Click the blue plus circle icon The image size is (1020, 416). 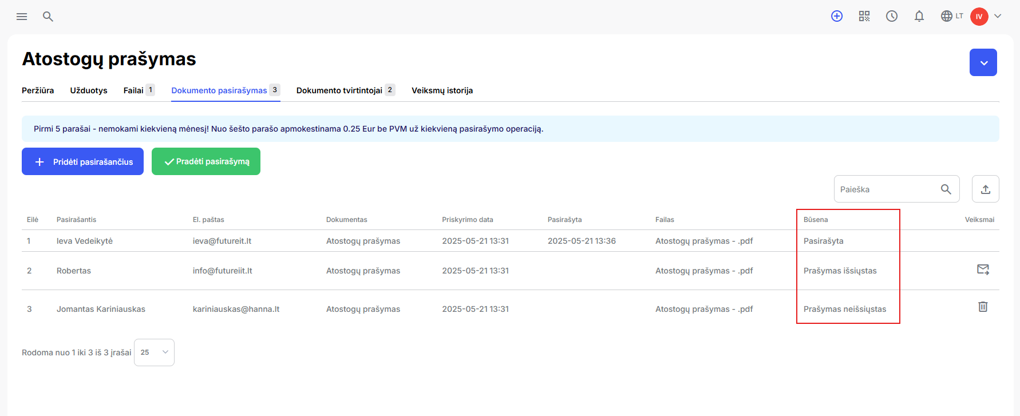click(837, 16)
